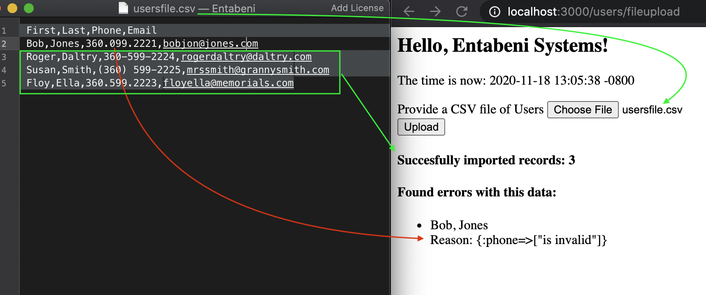706x295 pixels.
Task: Click the Reason phone is invalid text
Action: 518,240
